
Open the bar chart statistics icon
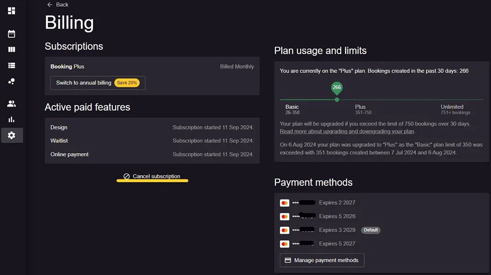pyautogui.click(x=11, y=119)
